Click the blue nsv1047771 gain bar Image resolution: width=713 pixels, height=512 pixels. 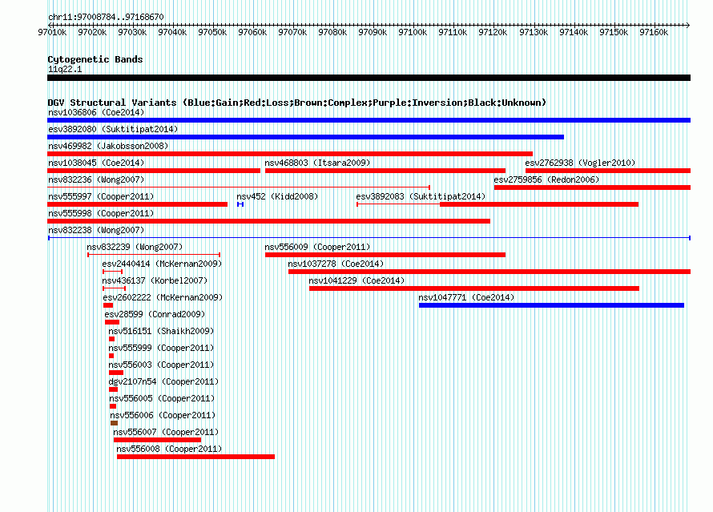point(552,305)
